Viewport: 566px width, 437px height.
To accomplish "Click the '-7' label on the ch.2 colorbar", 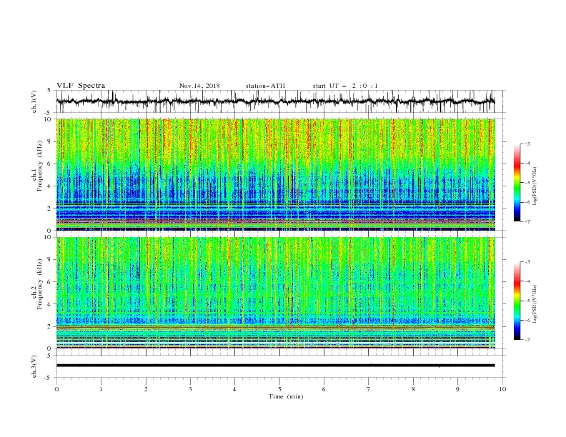I will (x=527, y=340).
